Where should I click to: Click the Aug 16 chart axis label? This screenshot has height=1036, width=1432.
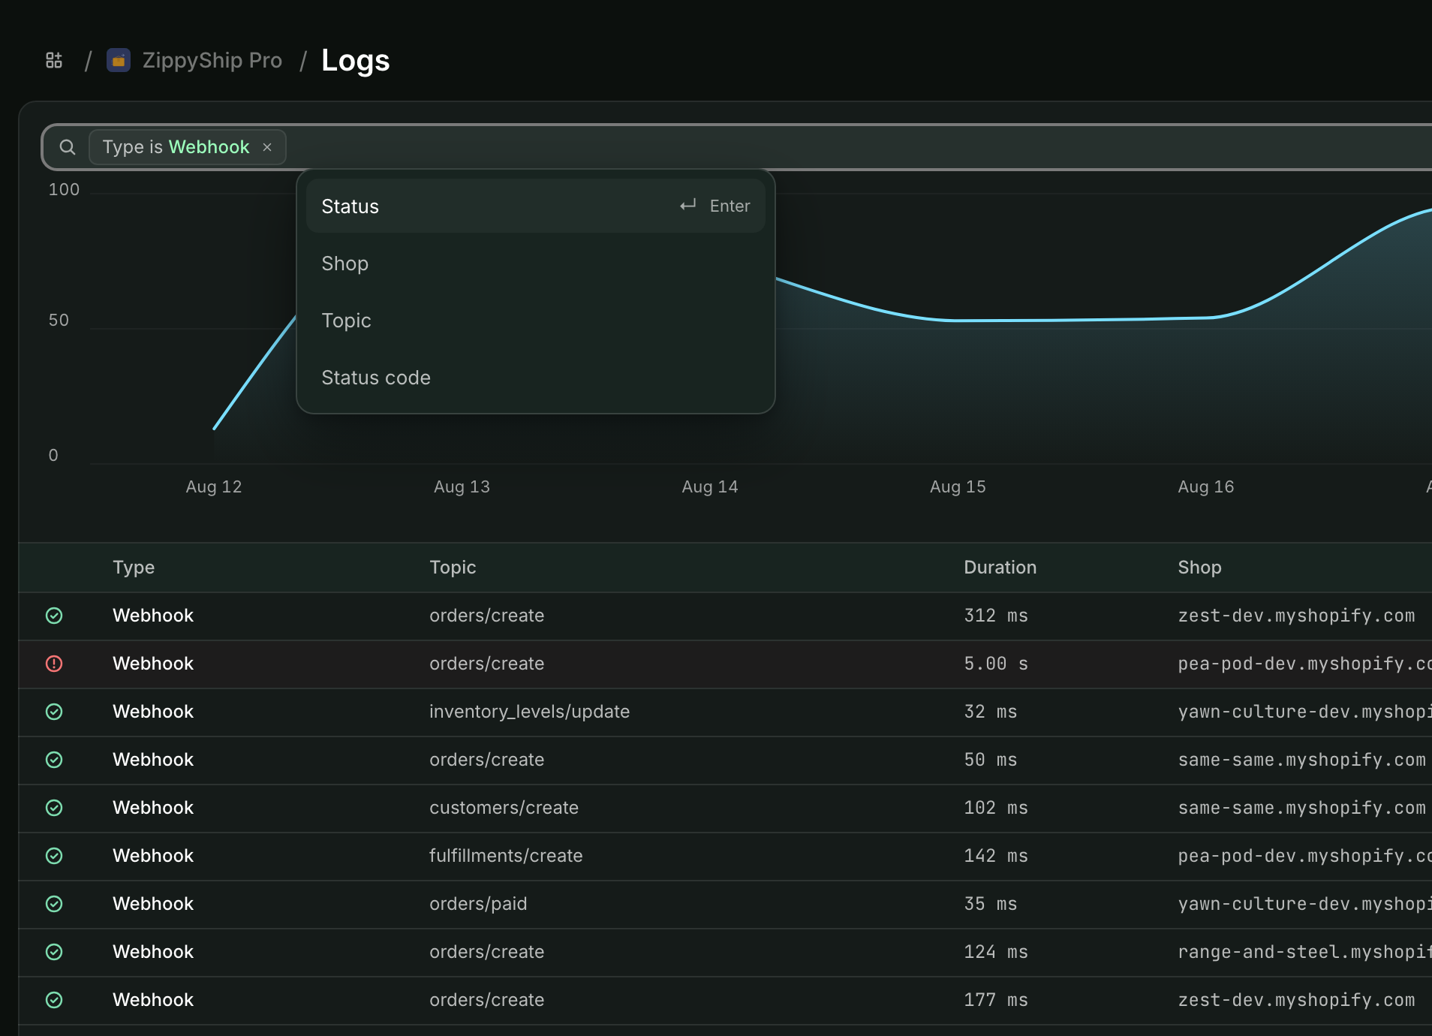1206,486
